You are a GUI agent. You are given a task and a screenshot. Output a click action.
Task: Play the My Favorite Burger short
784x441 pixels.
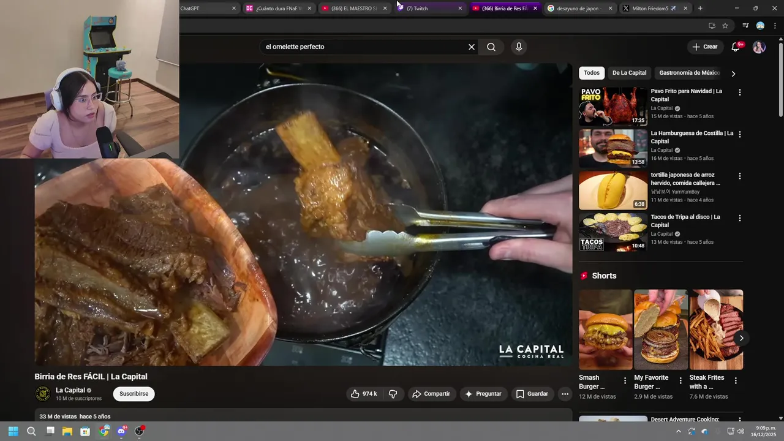click(x=660, y=330)
